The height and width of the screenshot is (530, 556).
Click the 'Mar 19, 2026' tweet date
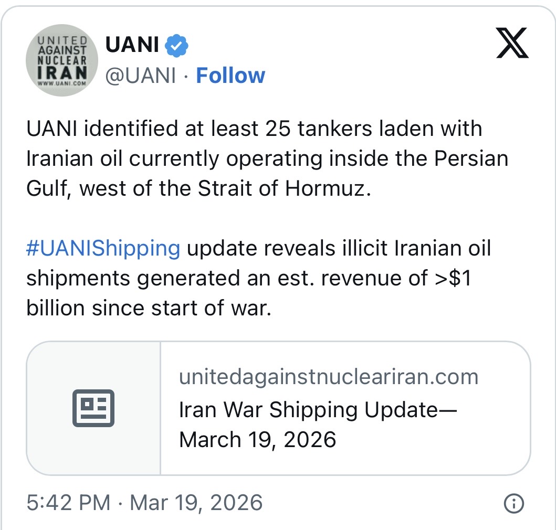coord(196,503)
